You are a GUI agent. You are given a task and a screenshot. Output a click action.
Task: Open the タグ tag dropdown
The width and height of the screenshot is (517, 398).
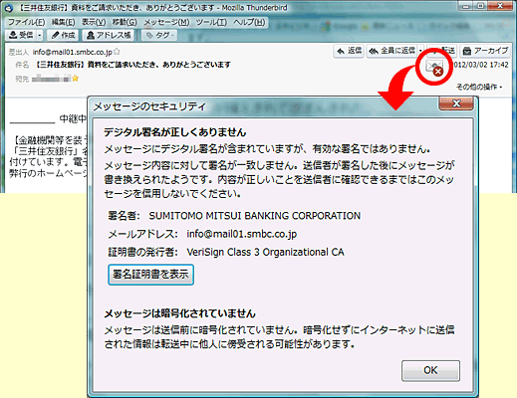click(x=159, y=35)
